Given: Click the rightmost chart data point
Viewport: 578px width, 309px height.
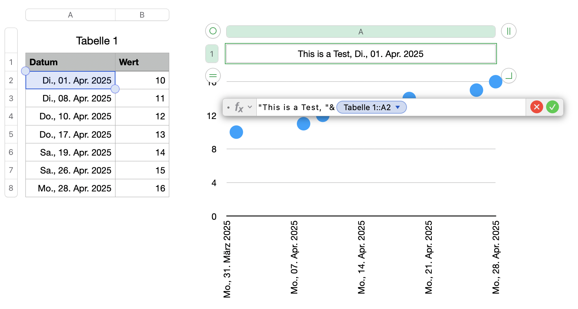Looking at the screenshot, I should (496, 82).
